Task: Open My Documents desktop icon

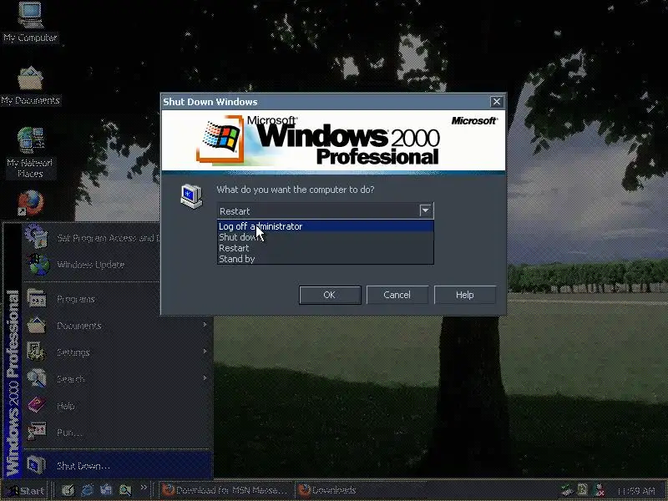Action: pyautogui.click(x=30, y=86)
